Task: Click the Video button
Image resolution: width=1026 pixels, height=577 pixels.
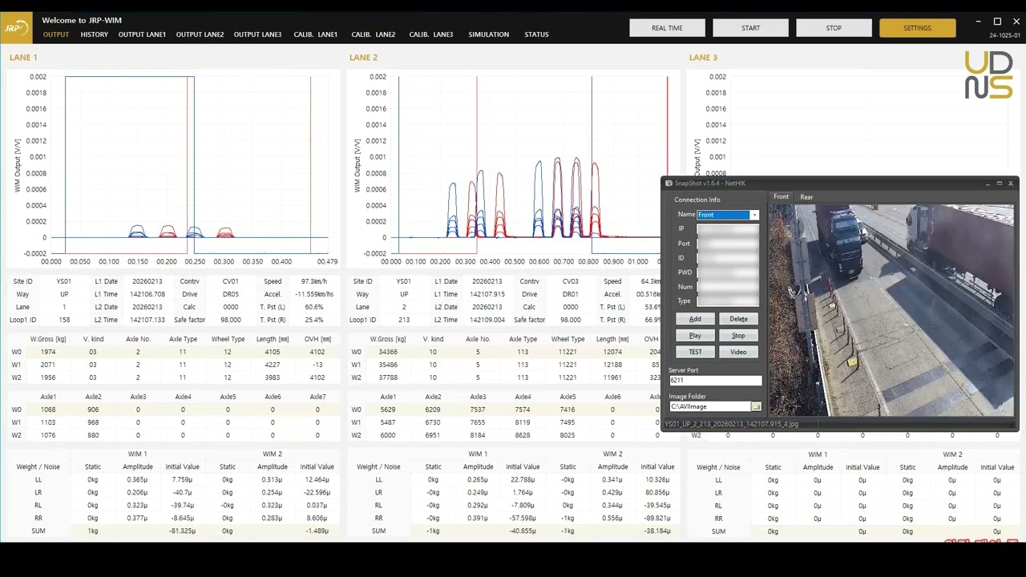Action: coord(738,352)
